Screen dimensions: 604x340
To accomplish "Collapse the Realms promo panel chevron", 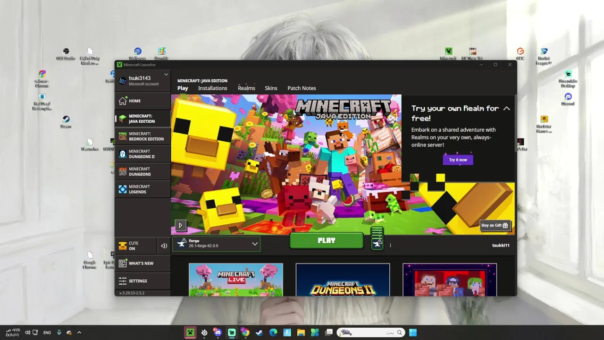I will click(506, 109).
